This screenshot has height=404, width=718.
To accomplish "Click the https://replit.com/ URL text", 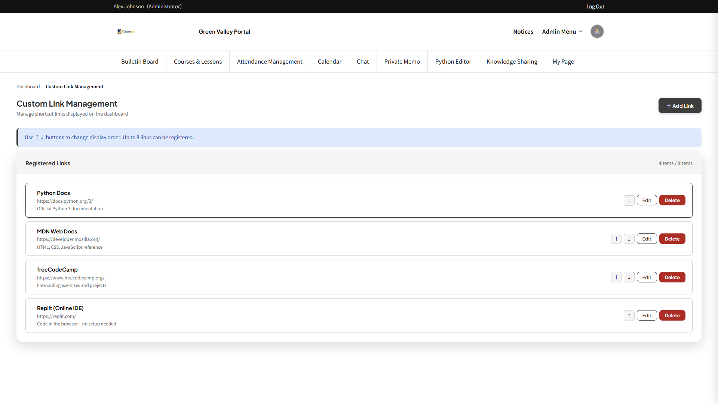I will pyautogui.click(x=56, y=316).
